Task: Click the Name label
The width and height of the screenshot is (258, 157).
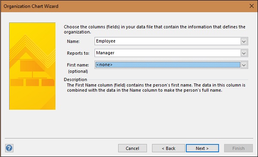Action: (x=73, y=41)
